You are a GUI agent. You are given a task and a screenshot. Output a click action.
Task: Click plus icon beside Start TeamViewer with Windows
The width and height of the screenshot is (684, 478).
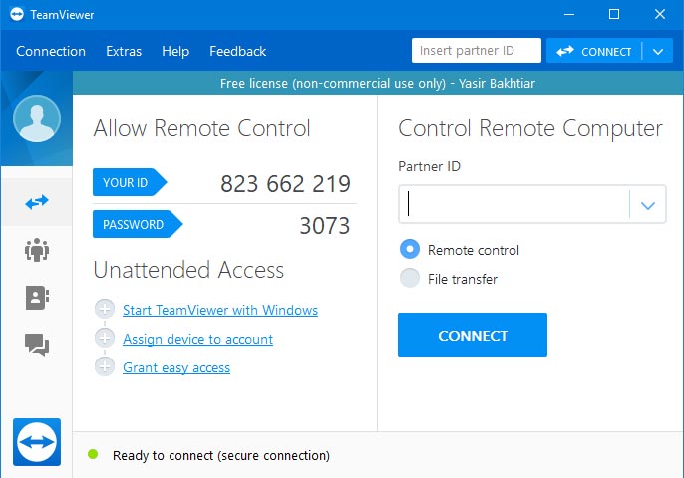[x=105, y=310]
